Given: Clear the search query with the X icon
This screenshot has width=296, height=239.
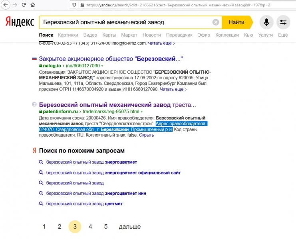Looking at the screenshot, I should tap(216, 22).
